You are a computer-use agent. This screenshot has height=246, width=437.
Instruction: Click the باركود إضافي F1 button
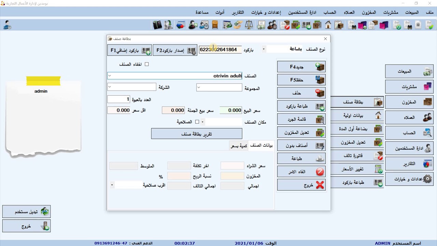click(130, 50)
